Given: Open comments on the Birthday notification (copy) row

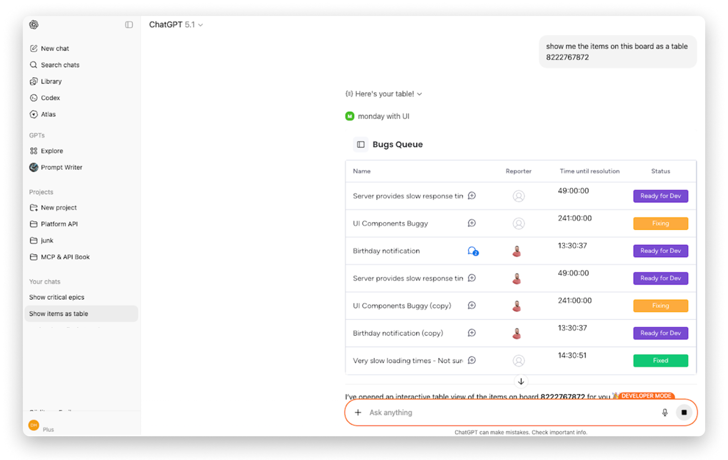Looking at the screenshot, I should click(x=472, y=333).
